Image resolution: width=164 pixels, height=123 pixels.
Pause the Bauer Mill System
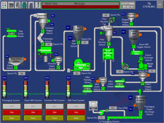33,118
